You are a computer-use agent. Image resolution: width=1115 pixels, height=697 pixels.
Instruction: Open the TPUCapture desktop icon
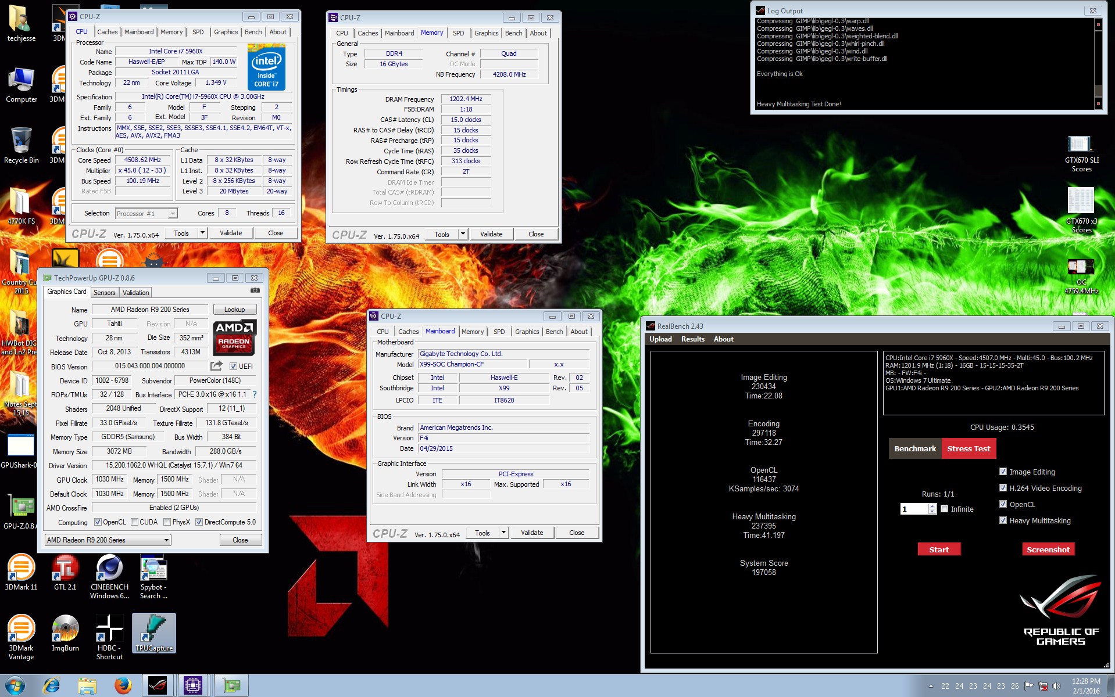click(153, 633)
